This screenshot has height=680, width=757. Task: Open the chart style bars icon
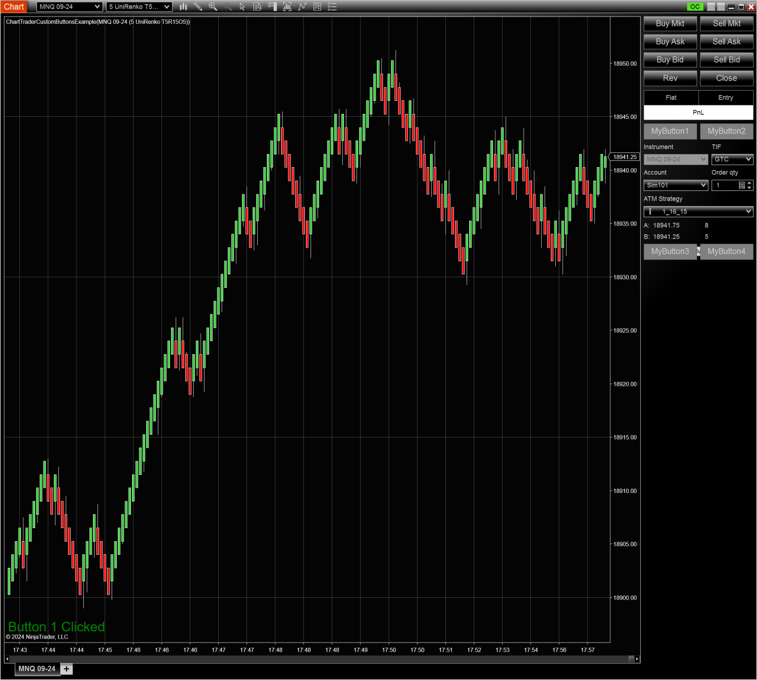click(183, 7)
